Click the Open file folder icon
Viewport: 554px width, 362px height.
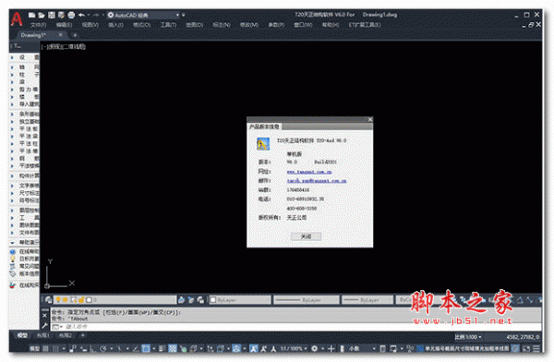pyautogui.click(x=42, y=15)
